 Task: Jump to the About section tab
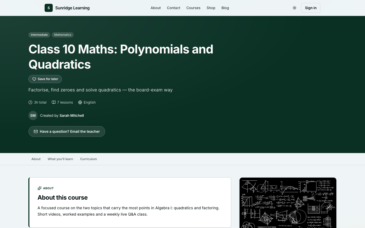tap(36, 159)
